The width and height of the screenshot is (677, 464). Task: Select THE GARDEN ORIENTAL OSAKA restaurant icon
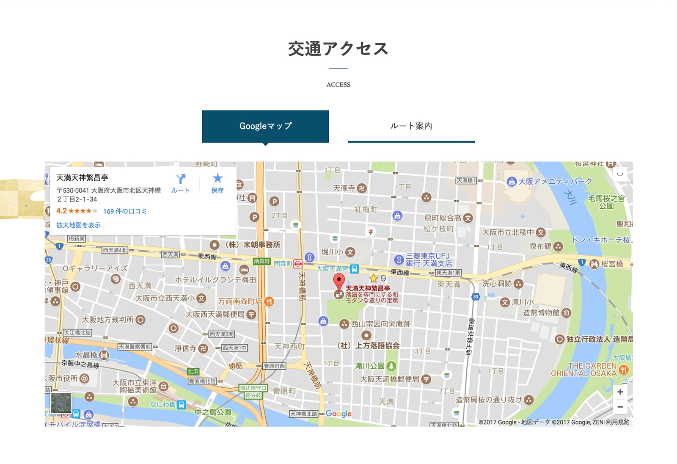tap(623, 370)
